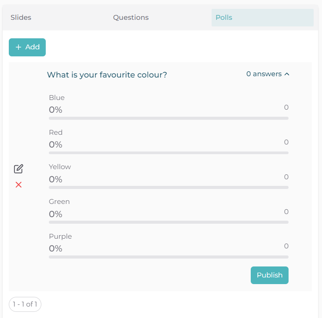Add a new poll
The width and height of the screenshot is (322, 318).
27,47
